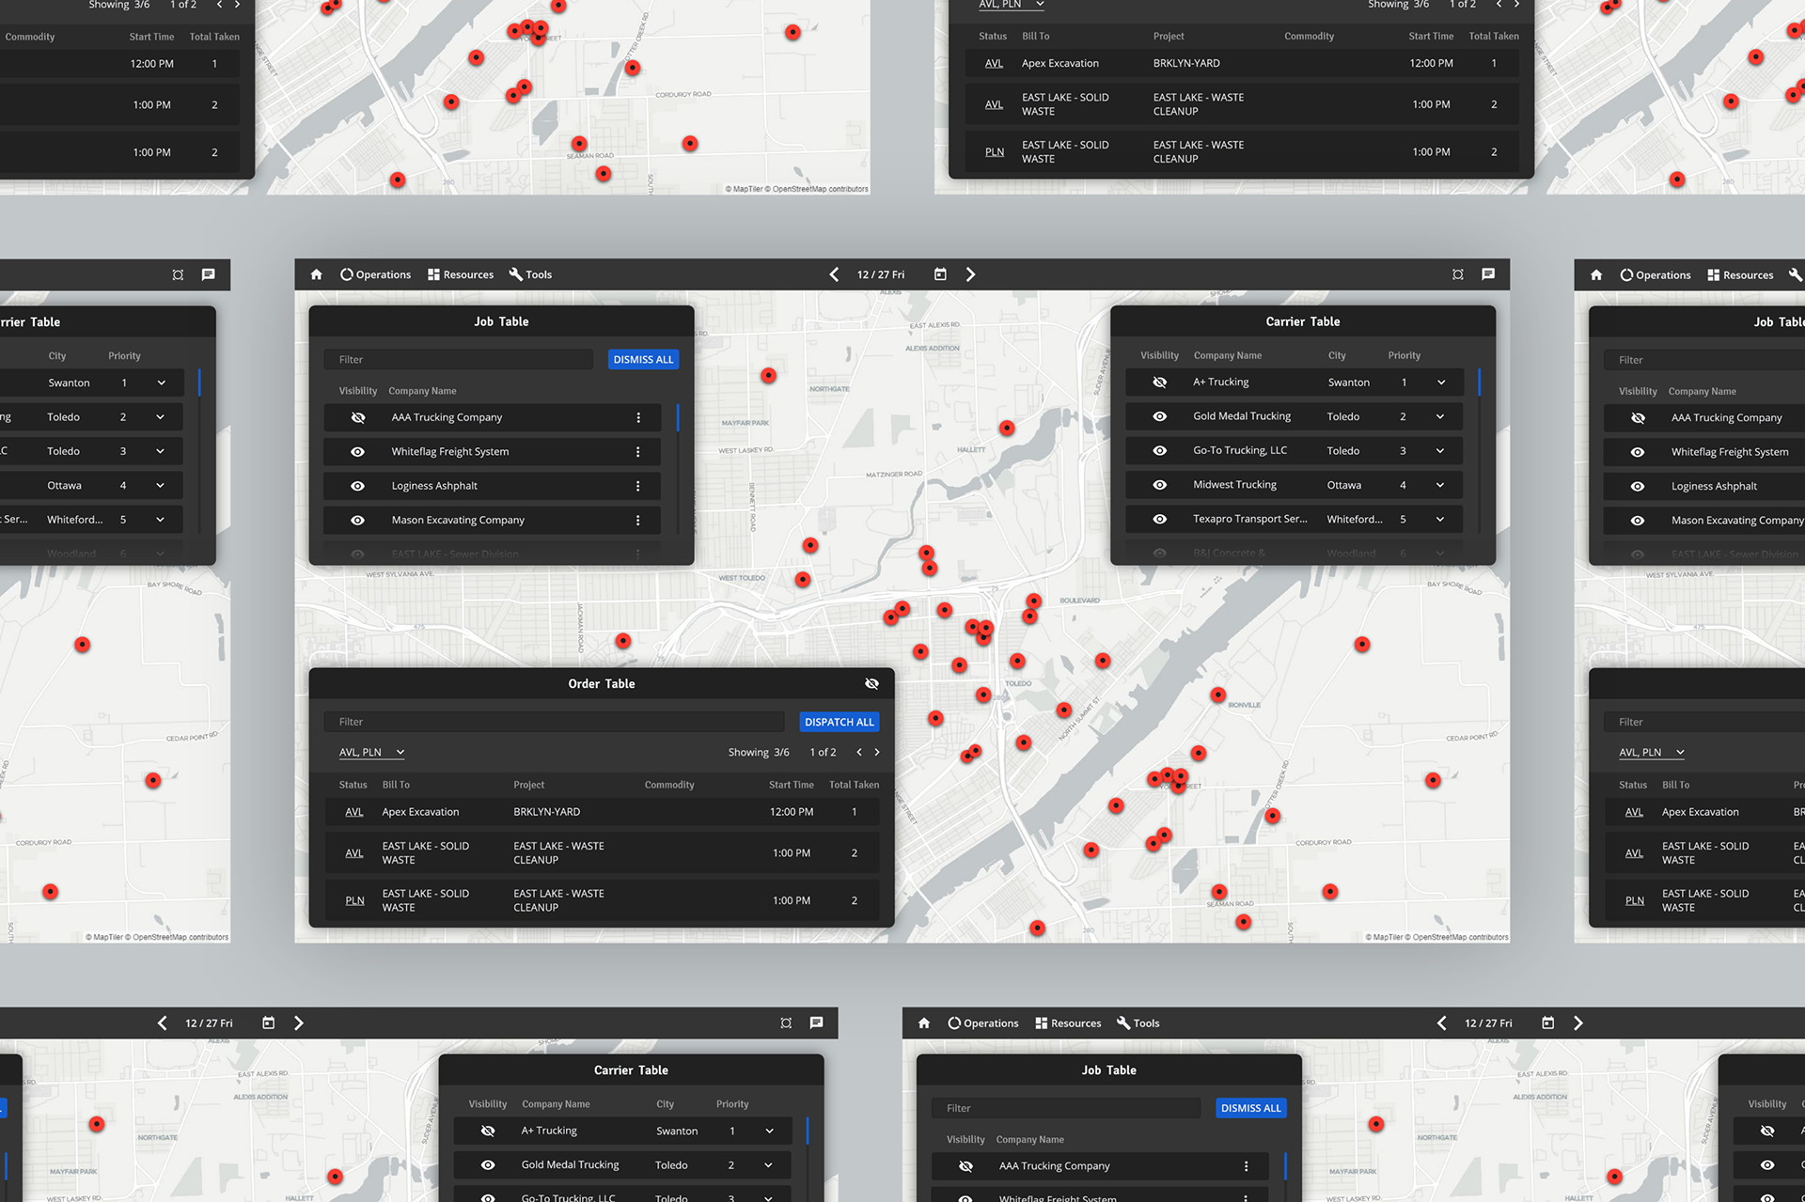The width and height of the screenshot is (1805, 1202).
Task: Click the Filter field in Order Table
Action: point(555,722)
